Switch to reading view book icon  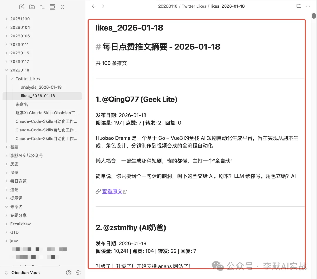click(299, 6)
